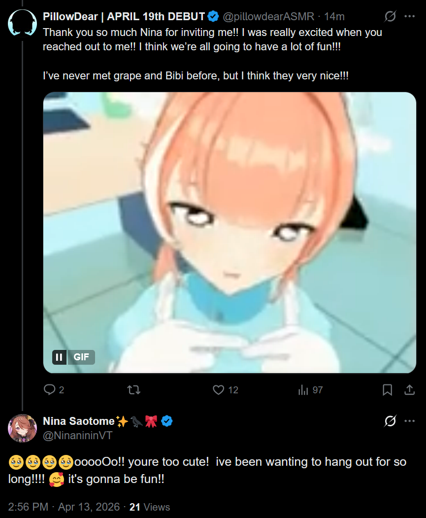
Task: Open Nina Saotome's profile avatar
Action: point(23,428)
